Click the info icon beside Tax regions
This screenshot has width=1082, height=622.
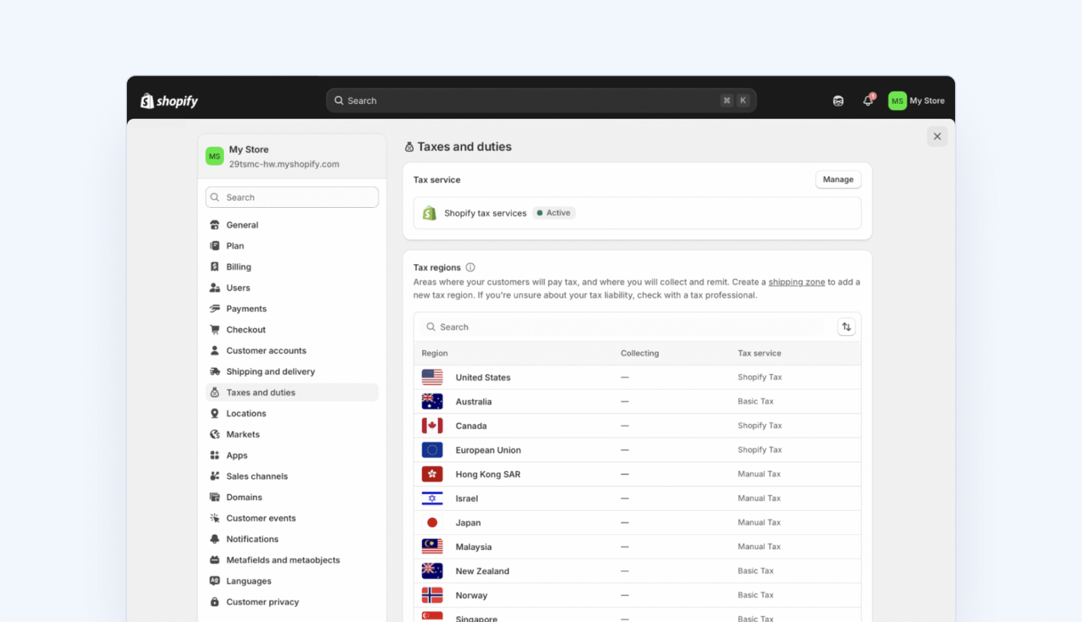click(470, 267)
